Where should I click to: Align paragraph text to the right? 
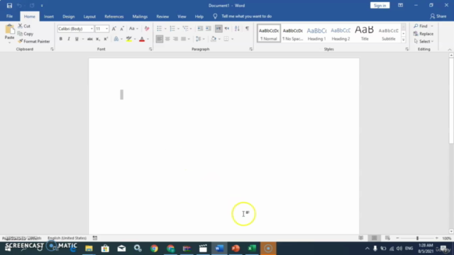(175, 39)
